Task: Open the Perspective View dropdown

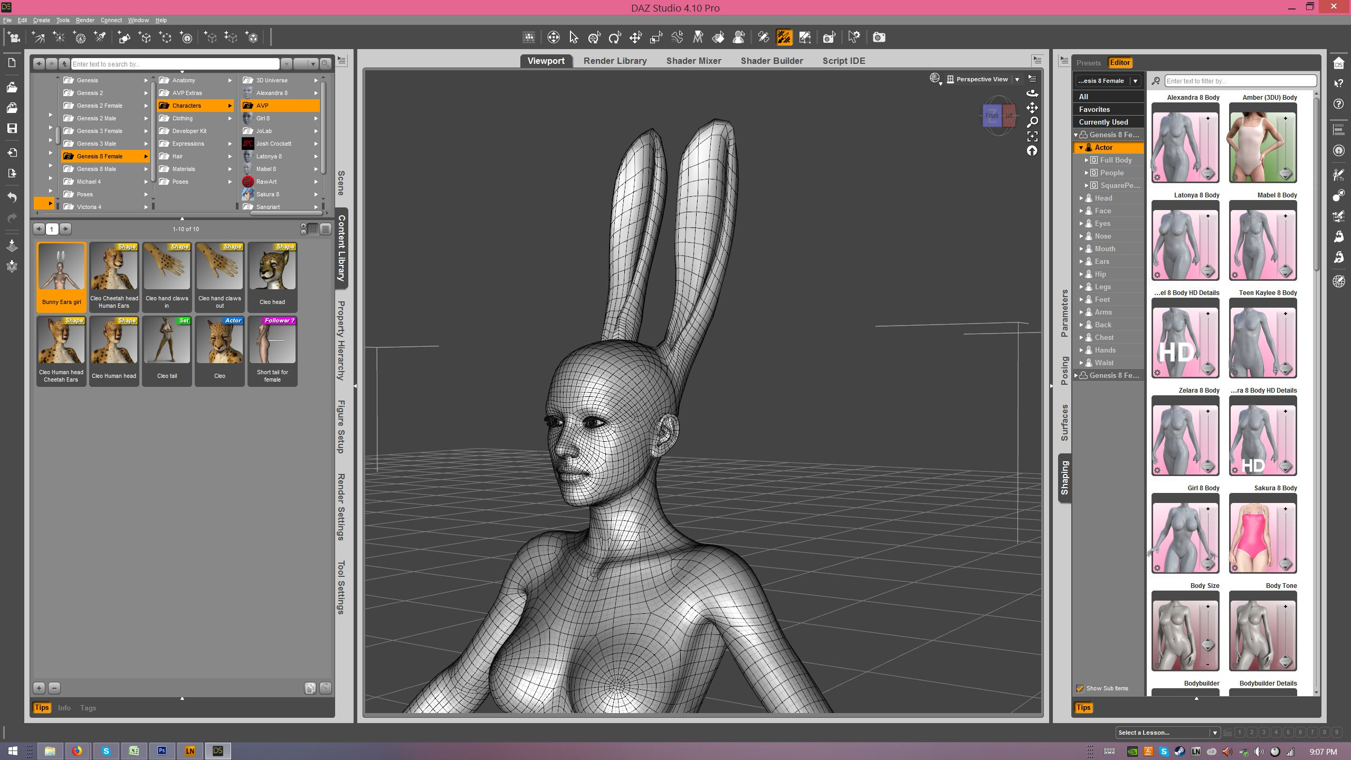Action: (1017, 79)
